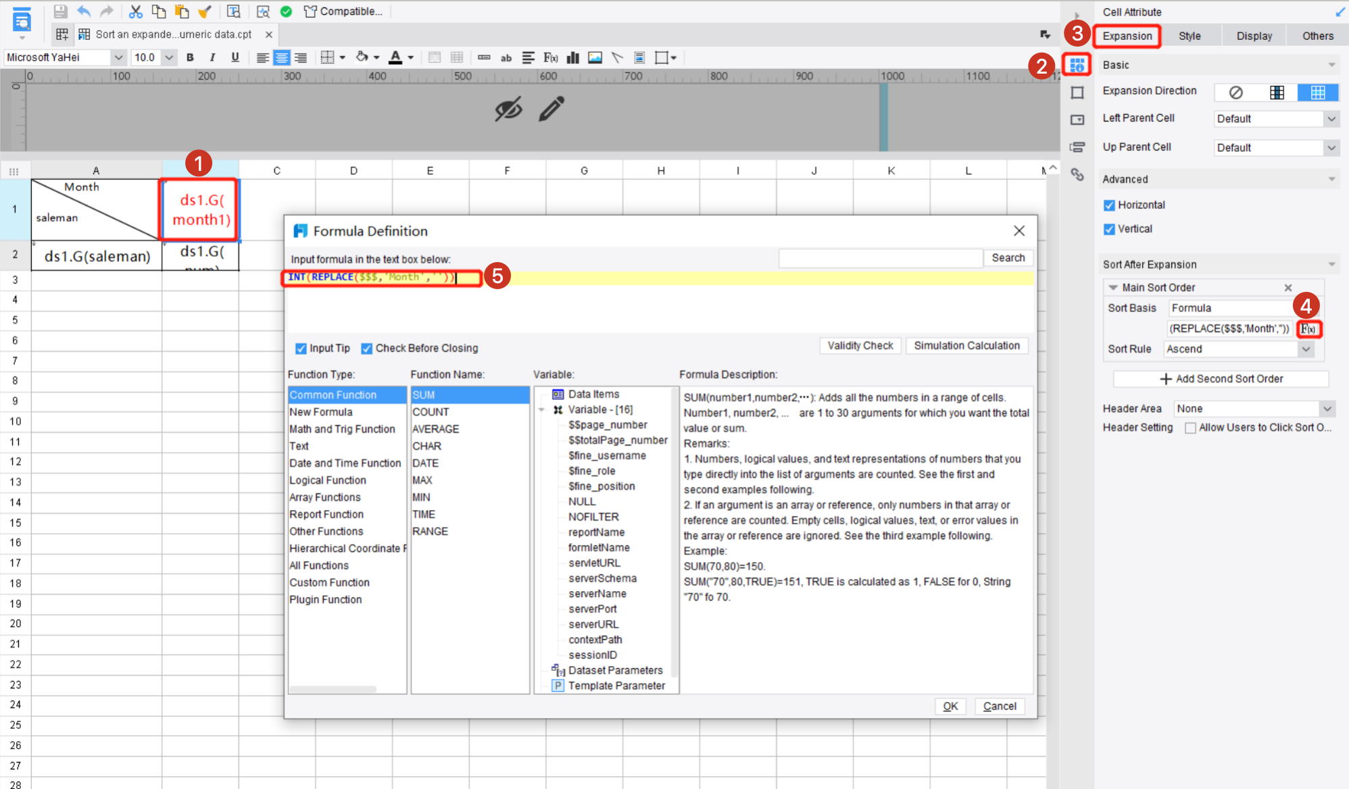This screenshot has width=1349, height=789.
Task: Cut selection with scissors icon
Action: (x=136, y=11)
